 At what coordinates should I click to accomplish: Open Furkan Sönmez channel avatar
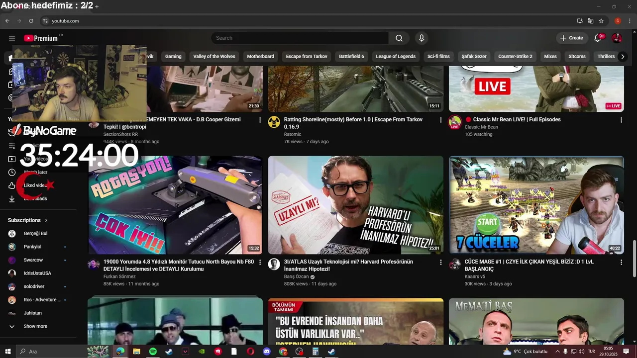pos(94,264)
